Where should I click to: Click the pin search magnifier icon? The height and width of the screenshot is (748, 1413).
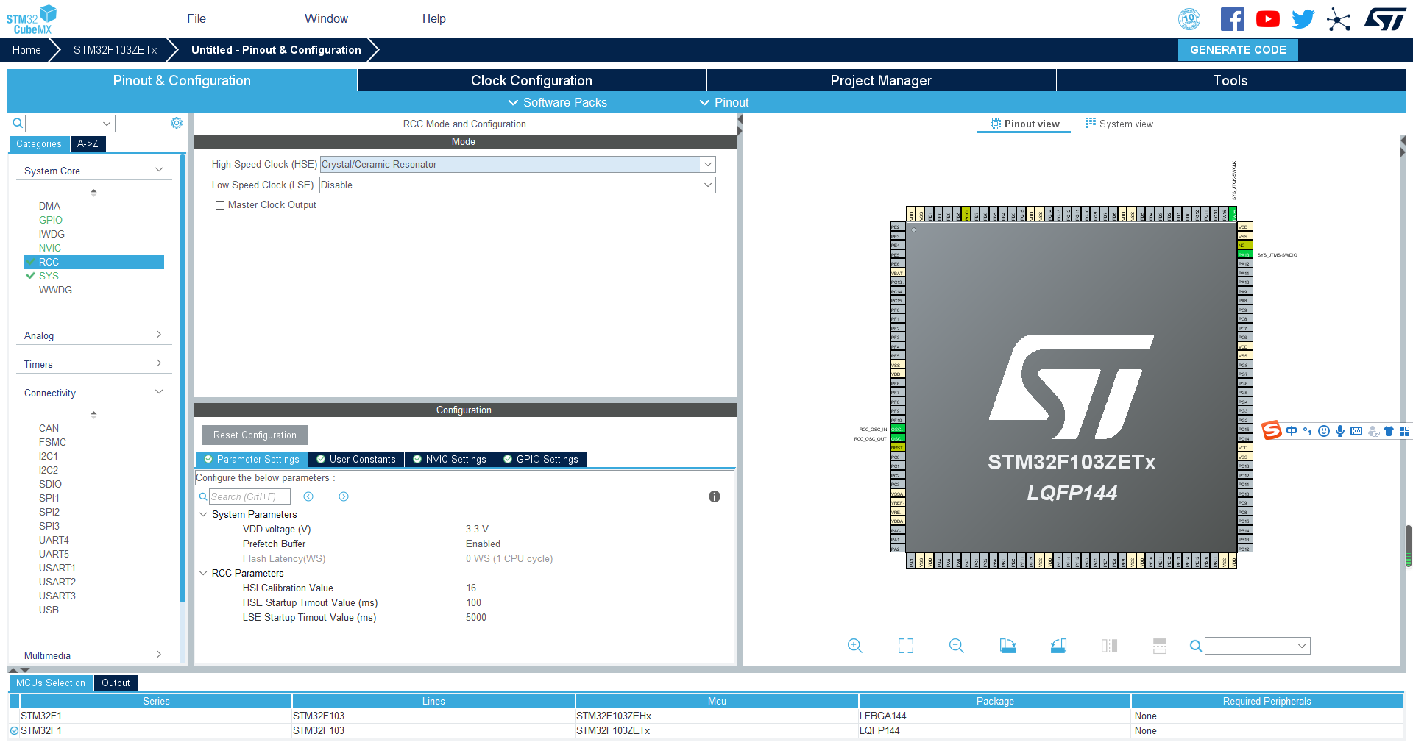[1196, 646]
